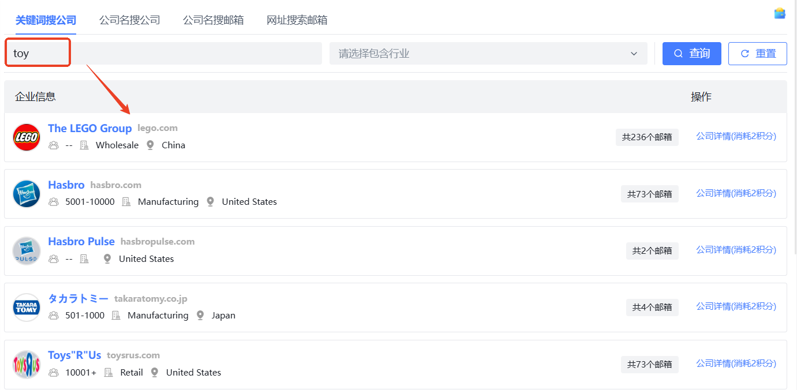Click the 5001-10000 employee count
797x390 pixels.
[90, 202]
